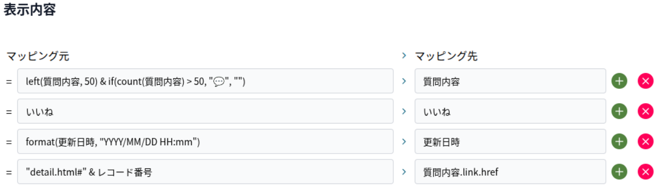Remove the 質問内容.link.href mapping row
This screenshot has width=657, height=192.
(x=645, y=171)
